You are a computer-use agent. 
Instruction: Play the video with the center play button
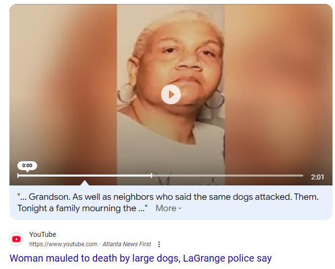point(170,94)
